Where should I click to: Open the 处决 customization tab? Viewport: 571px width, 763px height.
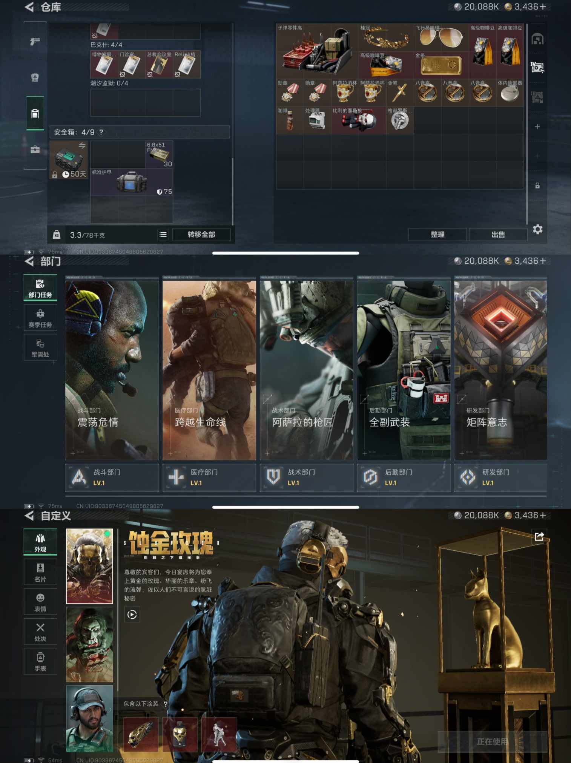[40, 632]
